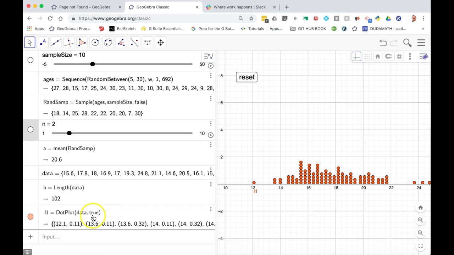Open Apps bookmark
The height and width of the screenshot is (255, 454).
click(x=35, y=29)
